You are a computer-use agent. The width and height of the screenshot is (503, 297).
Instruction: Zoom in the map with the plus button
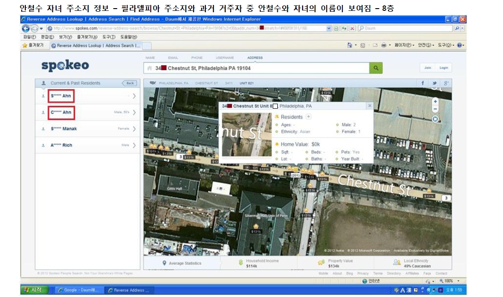(435, 101)
